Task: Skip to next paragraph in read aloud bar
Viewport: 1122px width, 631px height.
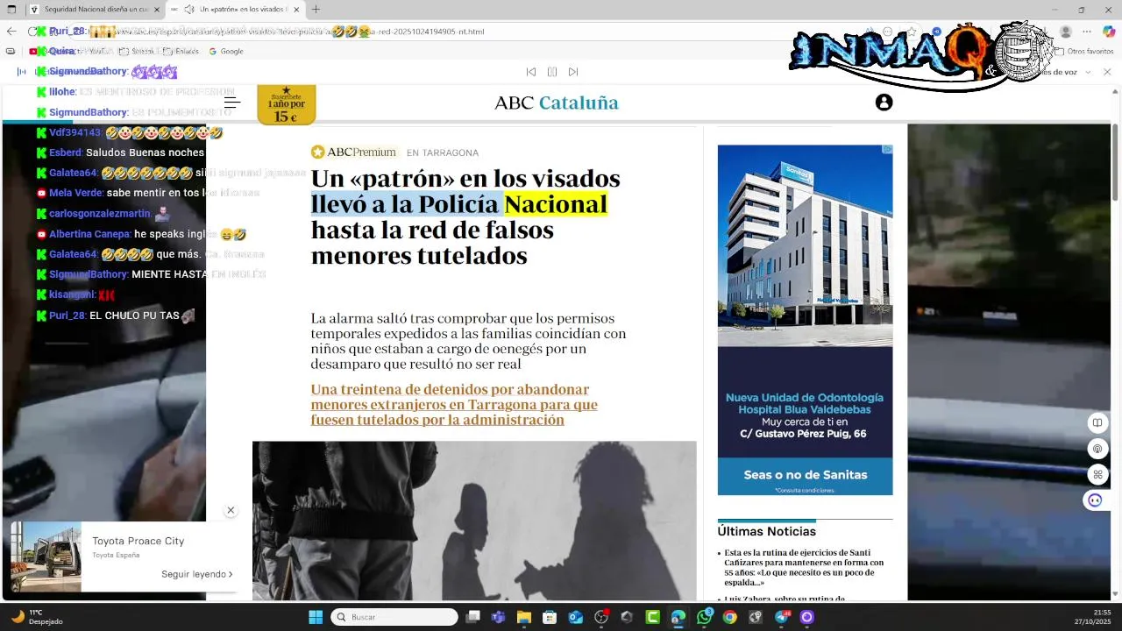Action: [573, 72]
